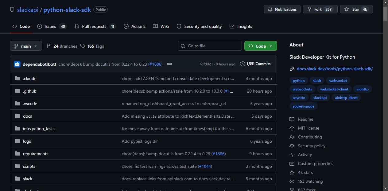Open Security and quality tab
Viewport: 388px width, 191px height.
pos(199,26)
